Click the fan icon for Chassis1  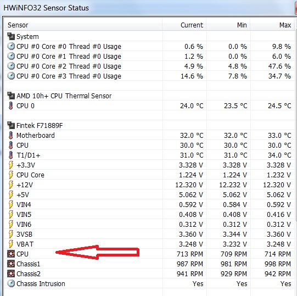click(11, 264)
